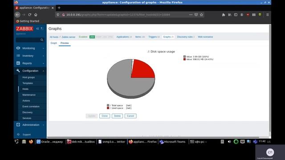Switch to the snmp3 Writer taskbar window

tap(112, 142)
